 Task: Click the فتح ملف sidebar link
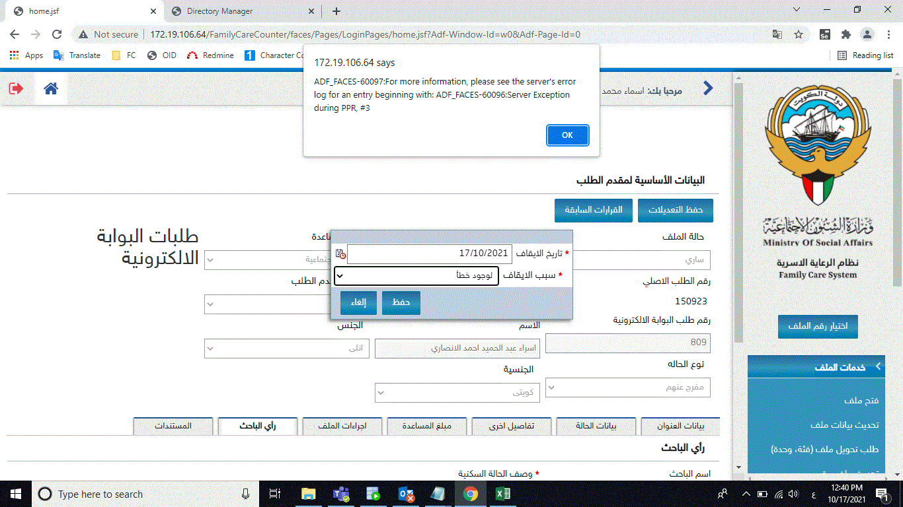861,401
